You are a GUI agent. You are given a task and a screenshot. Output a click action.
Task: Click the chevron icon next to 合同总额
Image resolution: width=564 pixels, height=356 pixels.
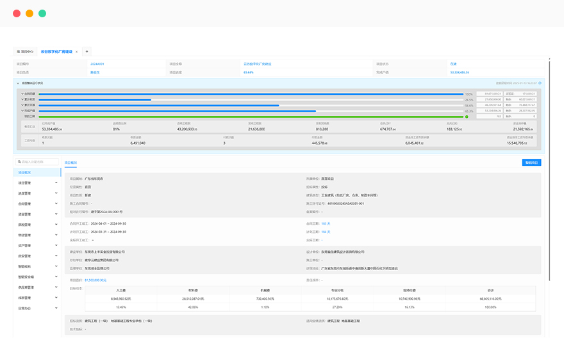pos(22,94)
